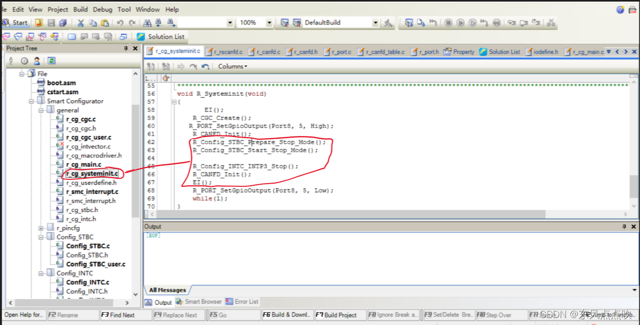Switch to the iodefine.h tab
Image resolution: width=640 pixels, height=325 pixels.
coord(542,52)
